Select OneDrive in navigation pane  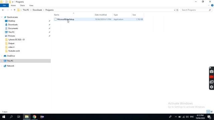[x=11, y=56]
